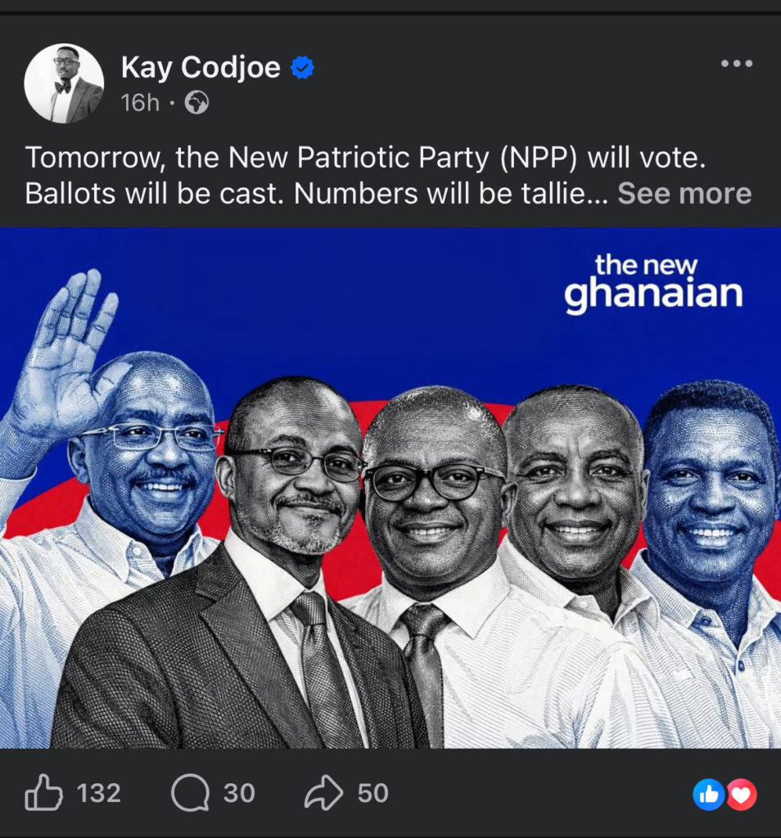Like the post with thumbs-up icon

(44, 792)
